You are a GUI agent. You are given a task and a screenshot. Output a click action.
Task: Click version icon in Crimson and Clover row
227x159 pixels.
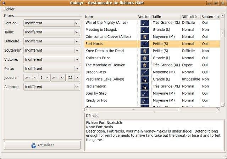tap(145, 37)
